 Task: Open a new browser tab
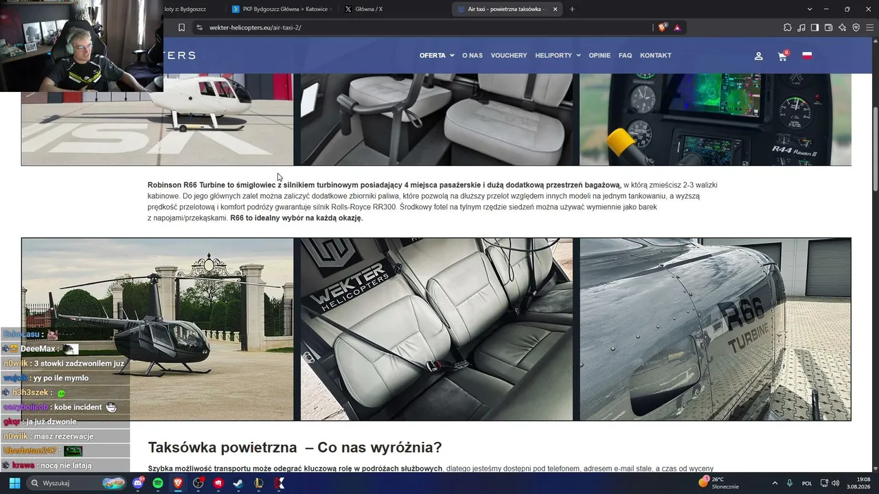click(x=572, y=9)
